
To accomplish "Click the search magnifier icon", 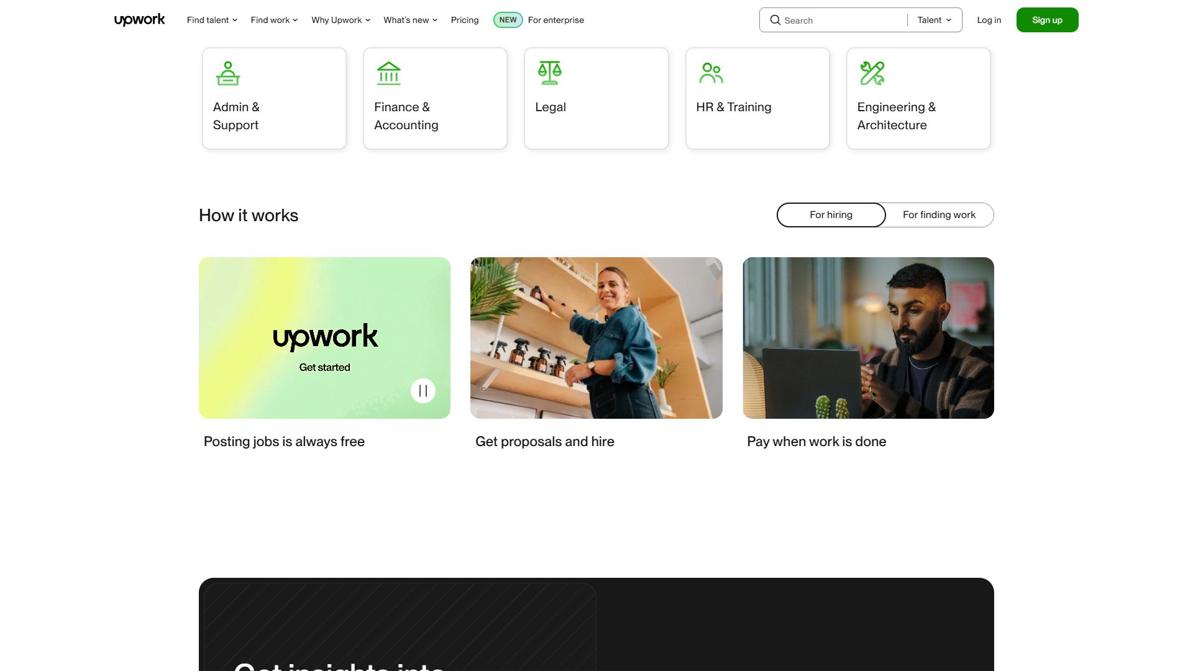I will pyautogui.click(x=775, y=20).
